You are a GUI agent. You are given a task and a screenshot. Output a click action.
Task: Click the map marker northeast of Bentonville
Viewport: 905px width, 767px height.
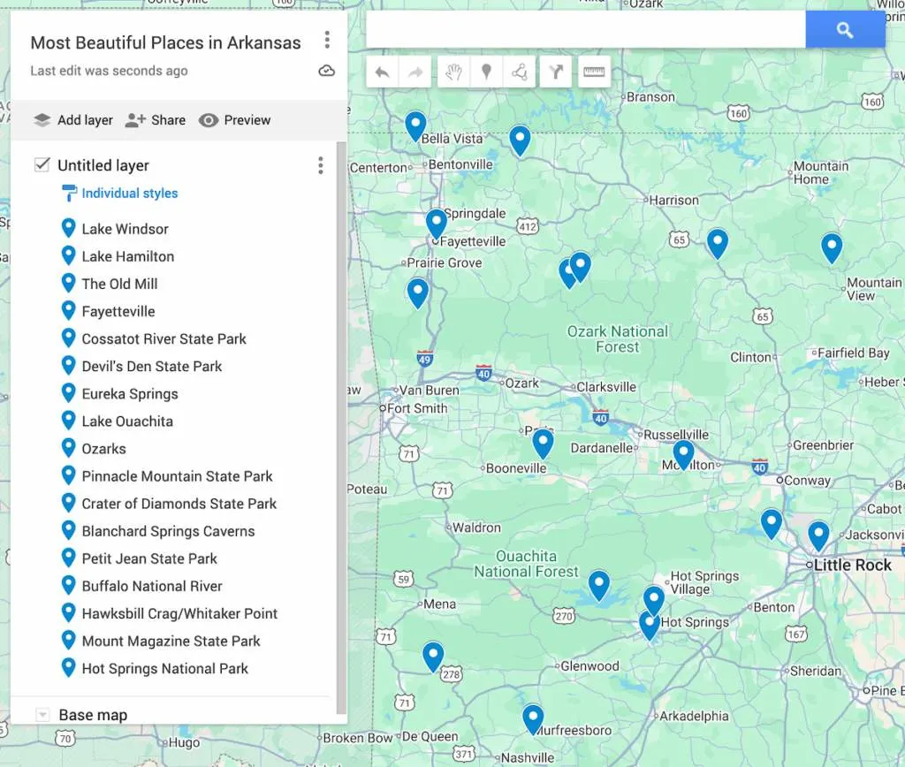click(520, 140)
